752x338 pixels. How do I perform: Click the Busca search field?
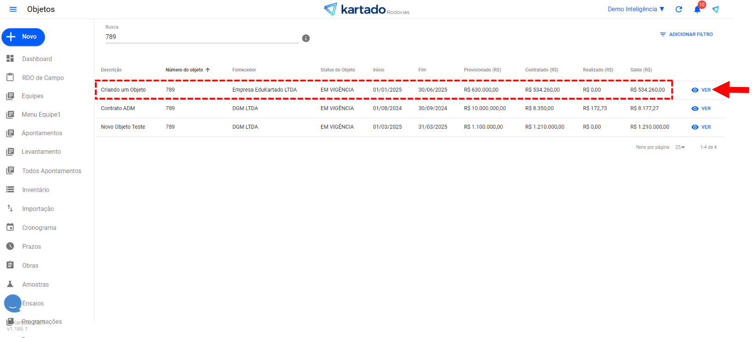[202, 37]
